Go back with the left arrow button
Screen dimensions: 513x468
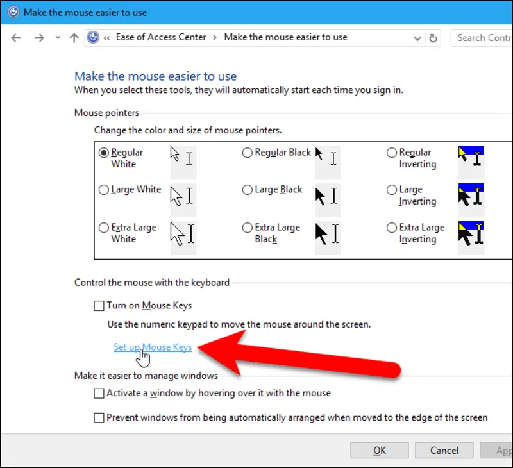click(x=15, y=38)
